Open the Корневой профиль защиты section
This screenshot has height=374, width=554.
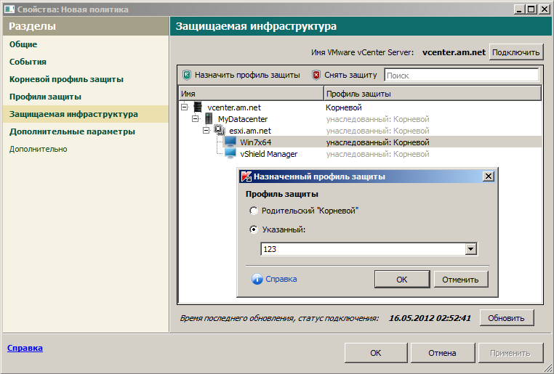(66, 79)
